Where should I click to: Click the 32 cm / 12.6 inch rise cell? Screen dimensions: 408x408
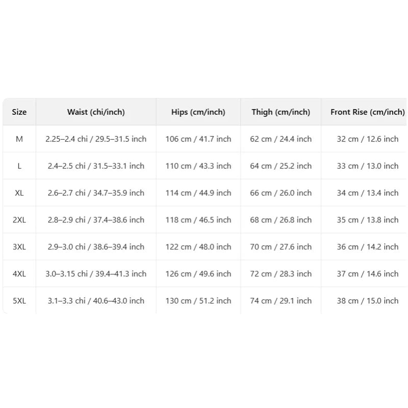tap(367, 139)
